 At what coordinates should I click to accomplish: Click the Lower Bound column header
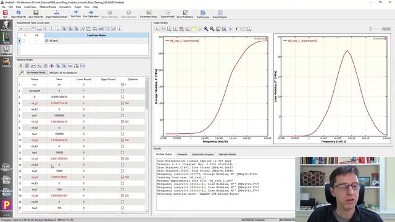[84, 80]
